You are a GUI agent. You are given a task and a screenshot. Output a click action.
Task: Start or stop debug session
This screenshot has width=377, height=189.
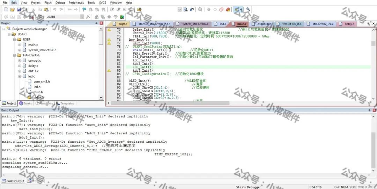(200, 10)
